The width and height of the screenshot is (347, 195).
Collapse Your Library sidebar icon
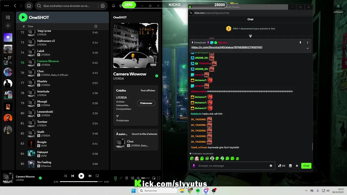(8, 17)
